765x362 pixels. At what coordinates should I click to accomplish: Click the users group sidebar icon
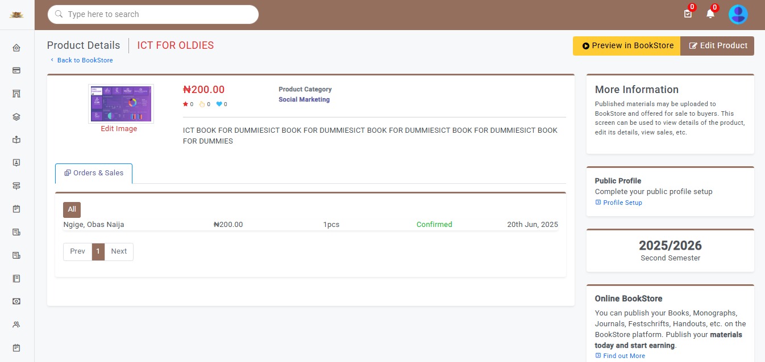pos(16,325)
